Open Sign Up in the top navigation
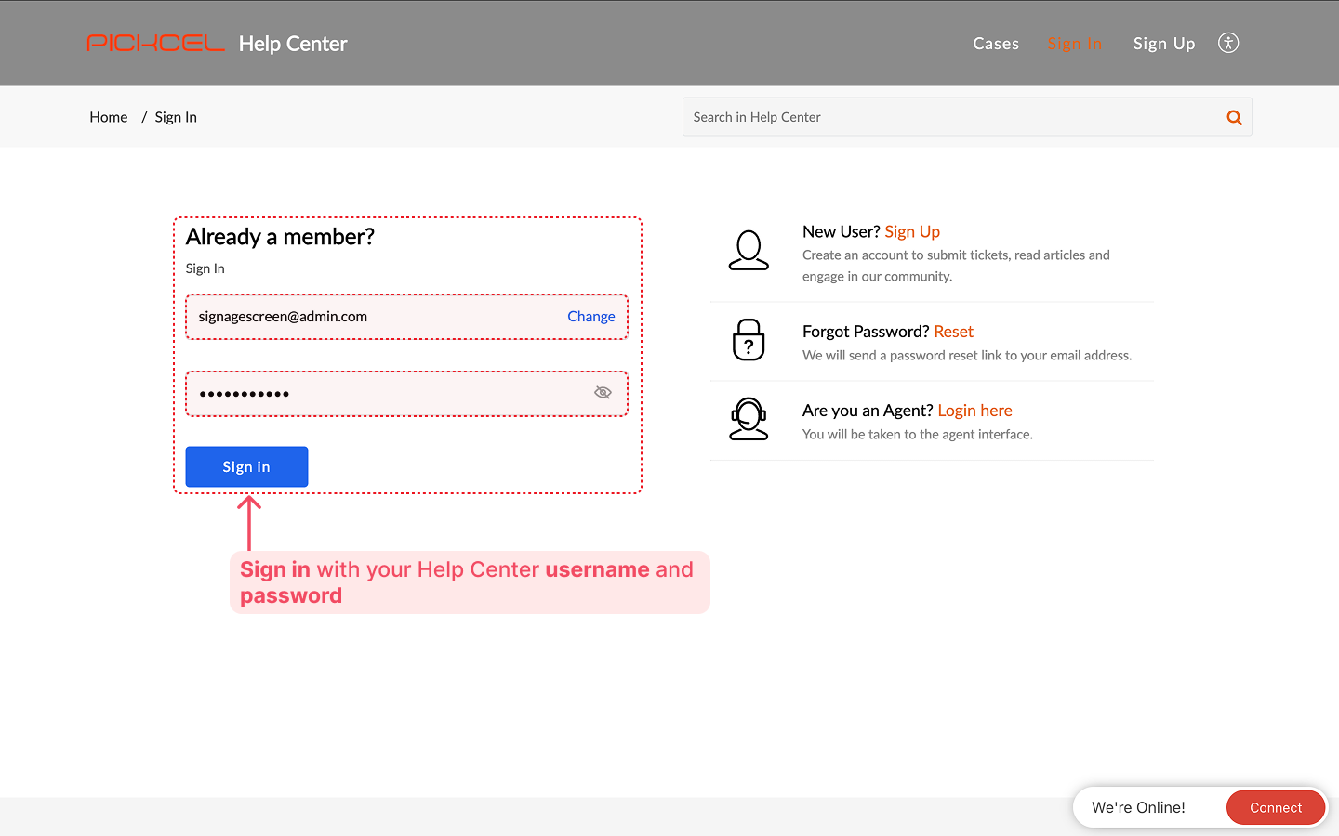This screenshot has width=1339, height=836. pyautogui.click(x=1163, y=44)
